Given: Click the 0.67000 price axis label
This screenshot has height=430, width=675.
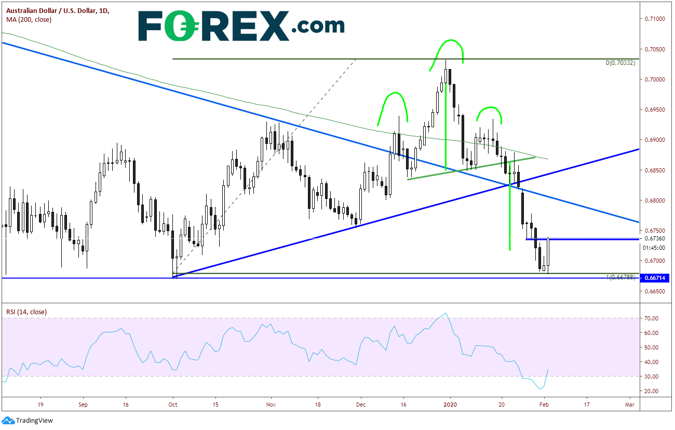Looking at the screenshot, I should (x=656, y=261).
